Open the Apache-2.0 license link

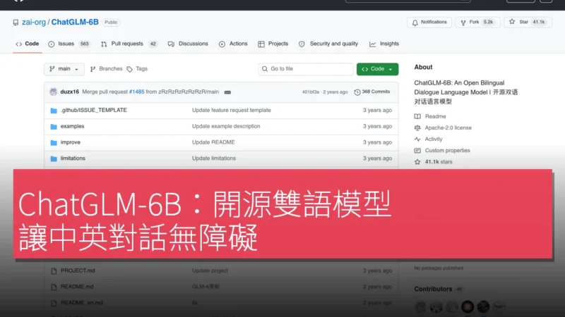coord(448,128)
